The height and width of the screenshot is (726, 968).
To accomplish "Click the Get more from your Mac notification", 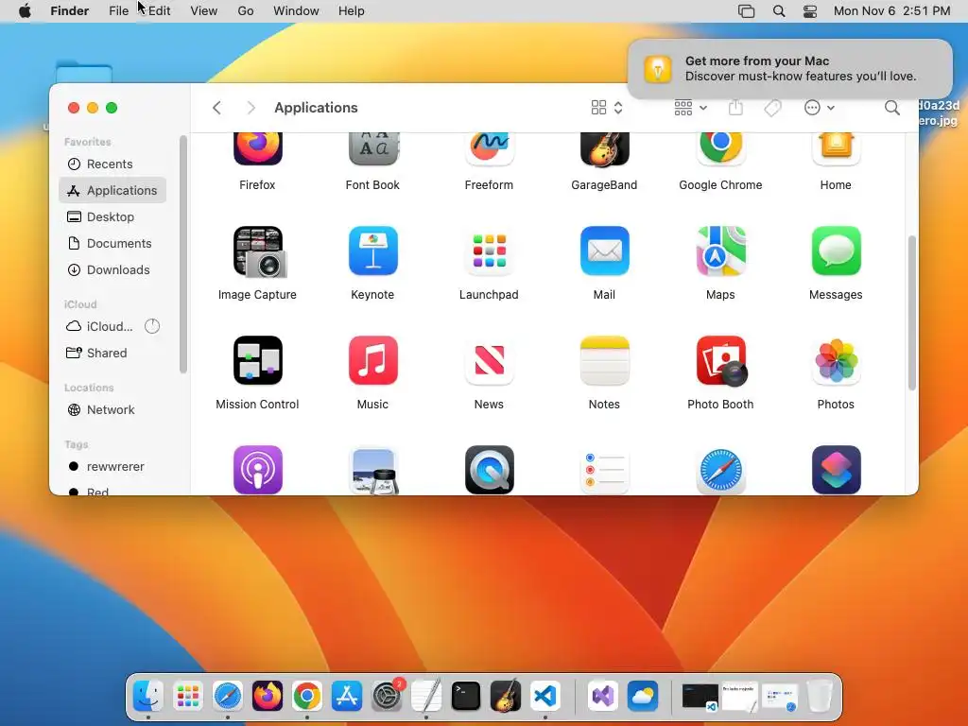I will [x=790, y=68].
